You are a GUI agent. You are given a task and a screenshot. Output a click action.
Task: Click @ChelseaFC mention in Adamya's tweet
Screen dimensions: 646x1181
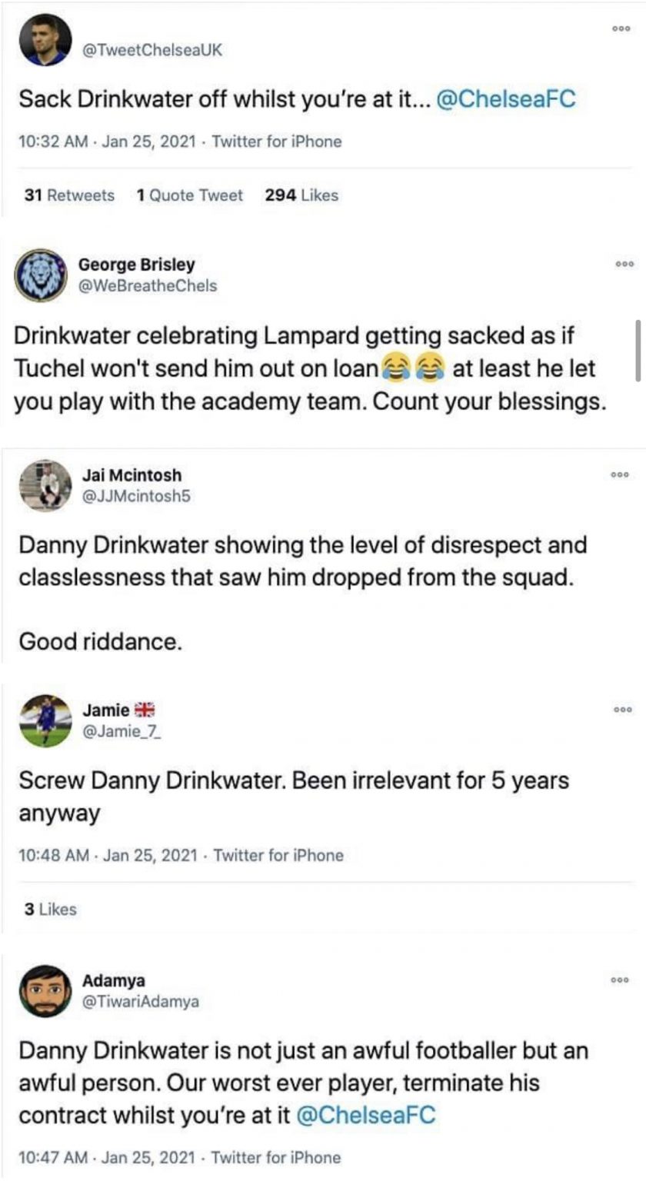365,1116
